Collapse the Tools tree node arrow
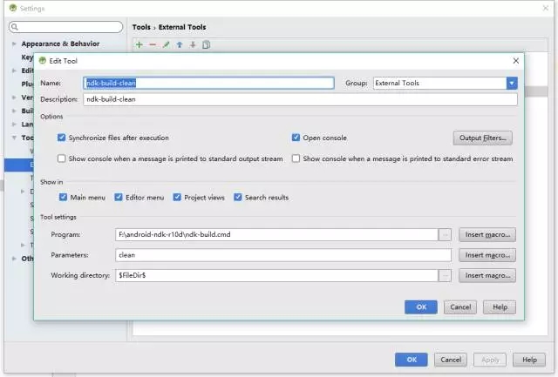This screenshot has height=377, width=558. point(14,138)
